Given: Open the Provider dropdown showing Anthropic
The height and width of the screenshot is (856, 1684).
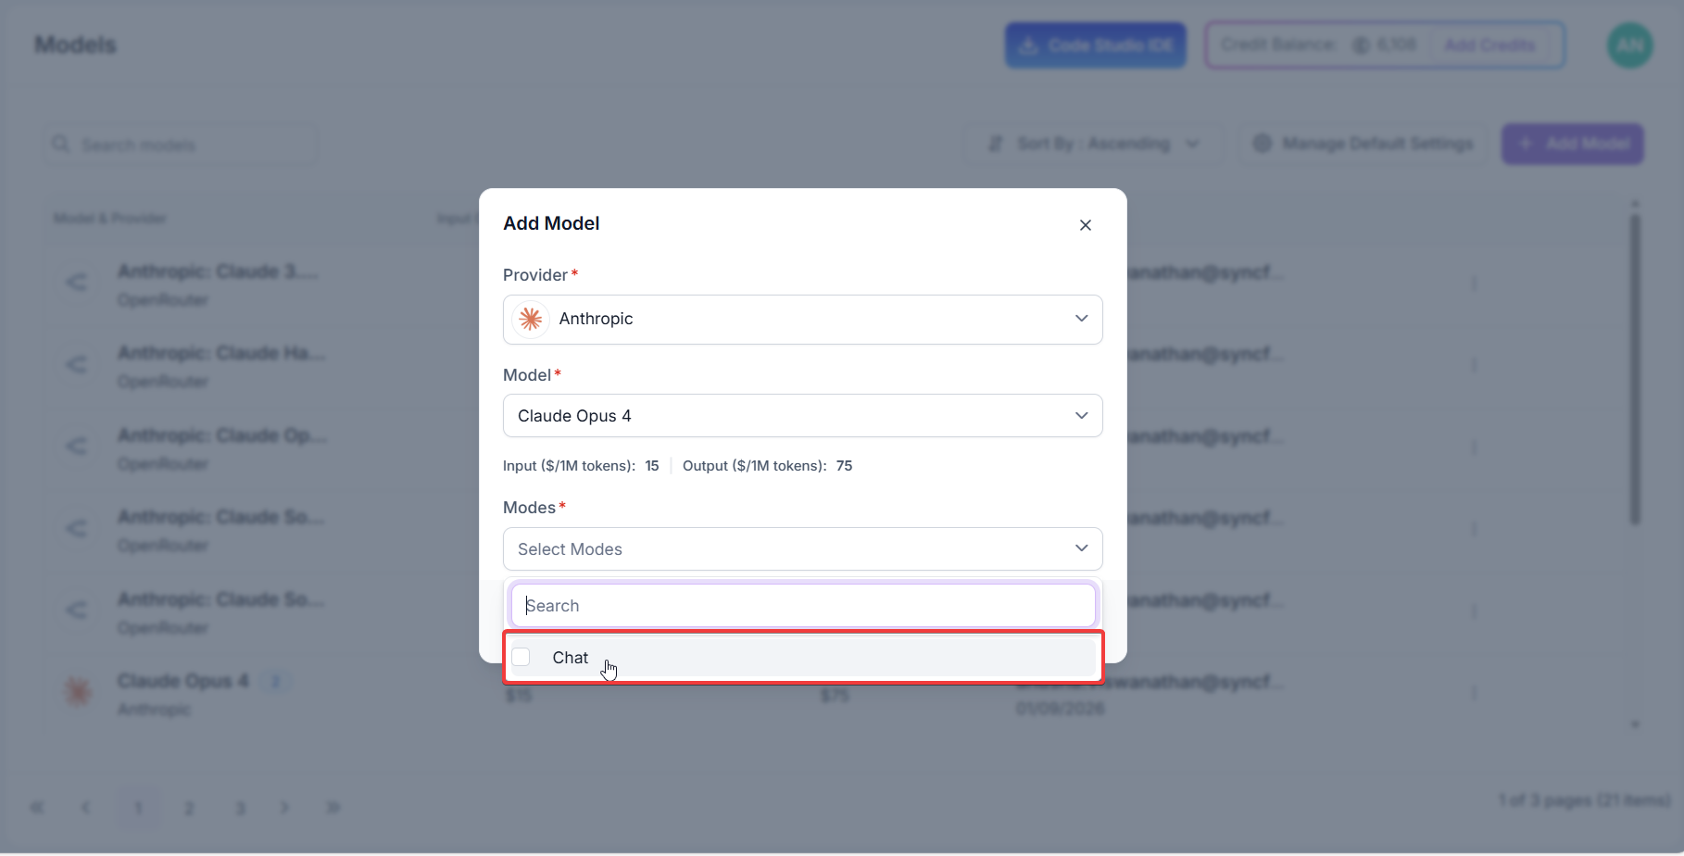Looking at the screenshot, I should click(x=802, y=319).
